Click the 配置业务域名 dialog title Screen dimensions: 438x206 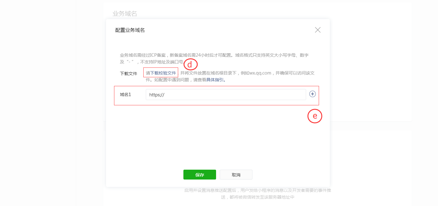pos(130,30)
